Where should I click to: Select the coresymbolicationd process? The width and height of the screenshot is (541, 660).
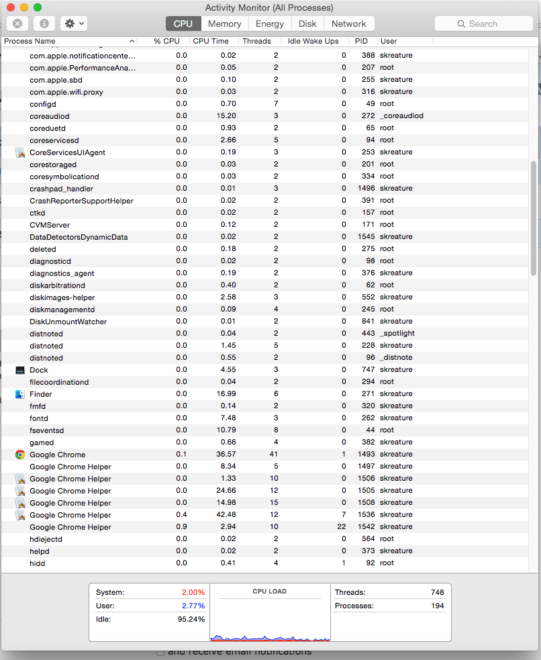tap(265, 177)
